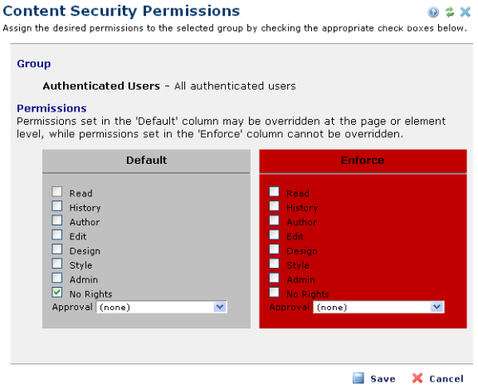Click the Default Approval dropdown arrow
The image size is (478, 390).
220,307
